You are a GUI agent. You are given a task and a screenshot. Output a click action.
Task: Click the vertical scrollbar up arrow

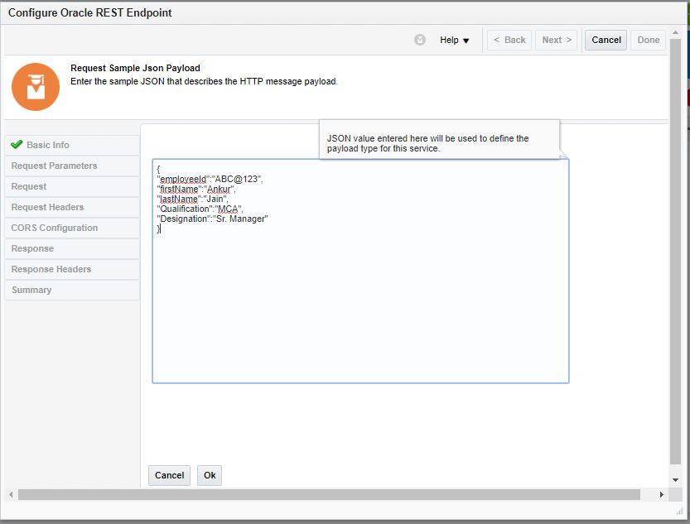click(675, 32)
